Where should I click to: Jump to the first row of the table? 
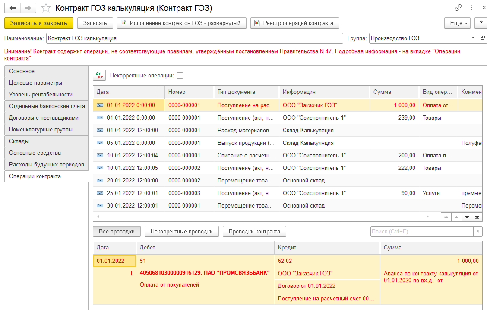[x=446, y=217]
